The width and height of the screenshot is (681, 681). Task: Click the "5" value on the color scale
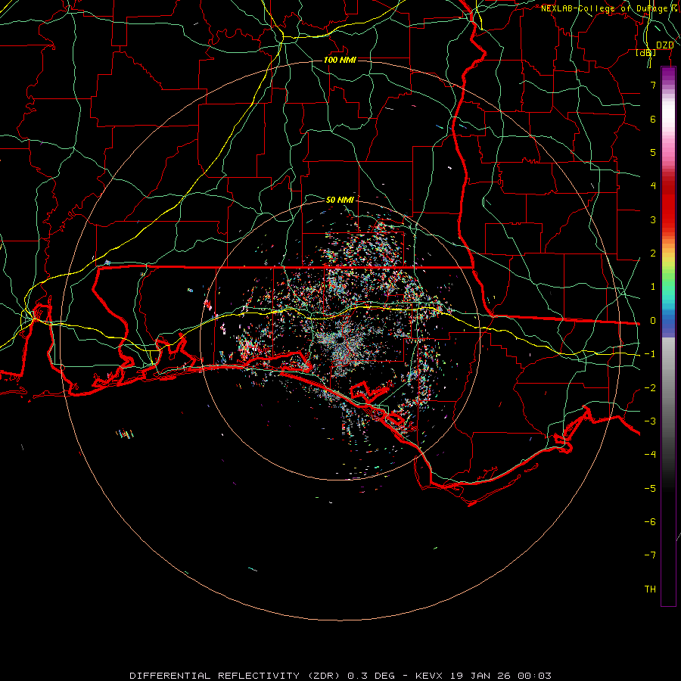[653, 152]
